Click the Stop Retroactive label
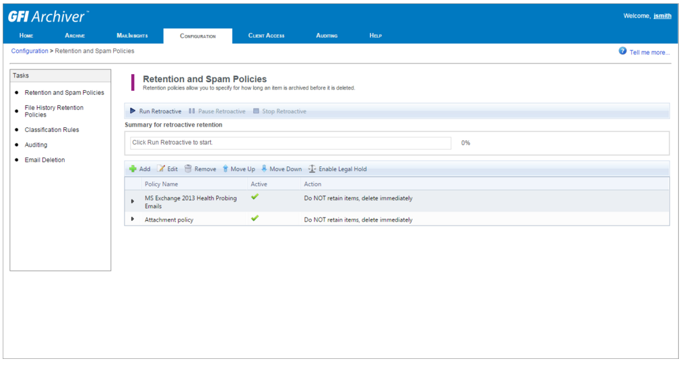The width and height of the screenshot is (685, 365). pos(284,111)
